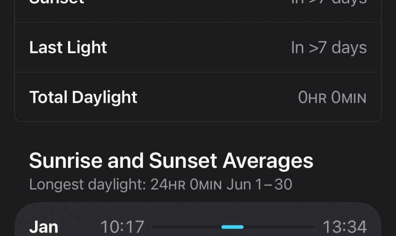Select the Jan month label
This screenshot has width=396, height=236.
[x=44, y=227]
